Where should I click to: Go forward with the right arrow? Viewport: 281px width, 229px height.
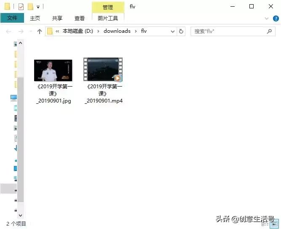pyautogui.click(x=21, y=32)
